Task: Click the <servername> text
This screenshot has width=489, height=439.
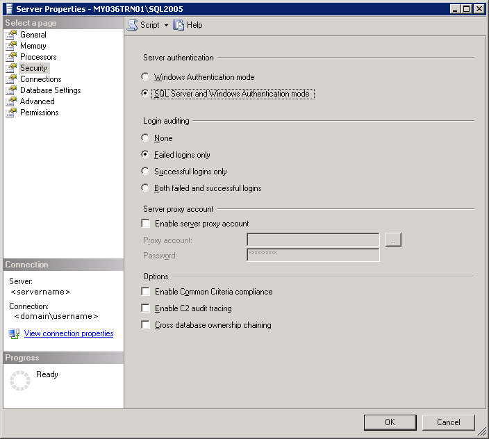Action: click(40, 292)
